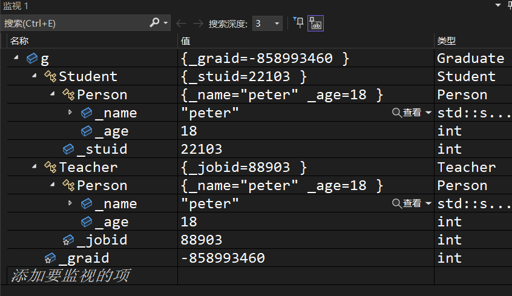Viewport: 512px width, 296px height.
Task: Expand _name under Student's Person
Action: pos(70,113)
